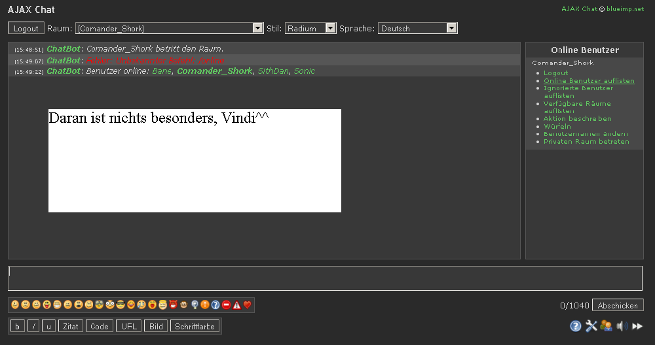The width and height of the screenshot is (655, 345).
Task: Insert the angel halo emoticon
Action: [163, 305]
